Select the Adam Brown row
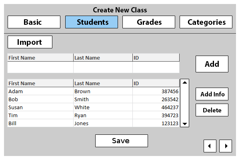 (40, 91)
